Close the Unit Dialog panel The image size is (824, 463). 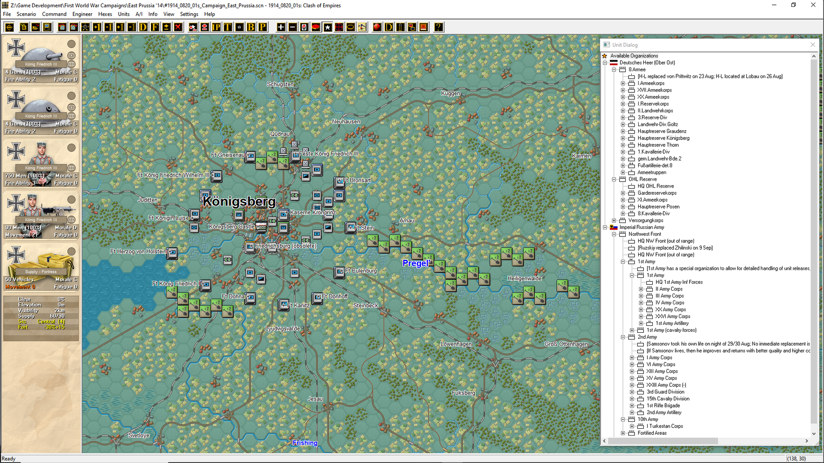813,45
